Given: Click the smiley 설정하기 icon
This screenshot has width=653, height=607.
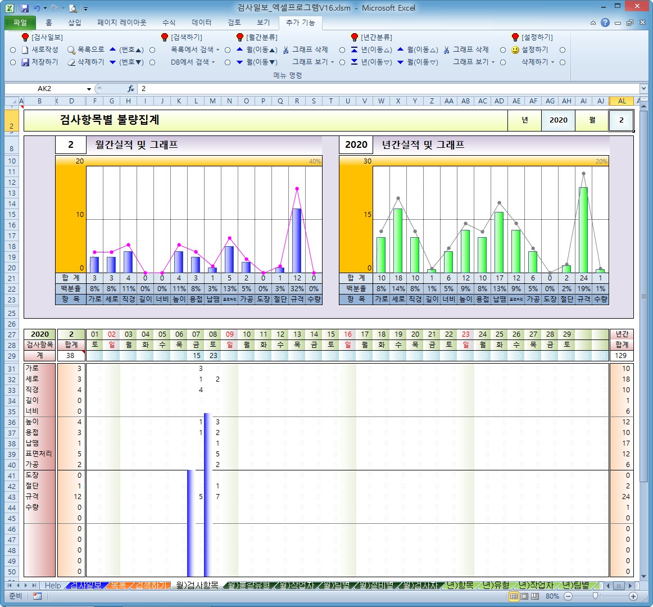Looking at the screenshot, I should click(515, 50).
